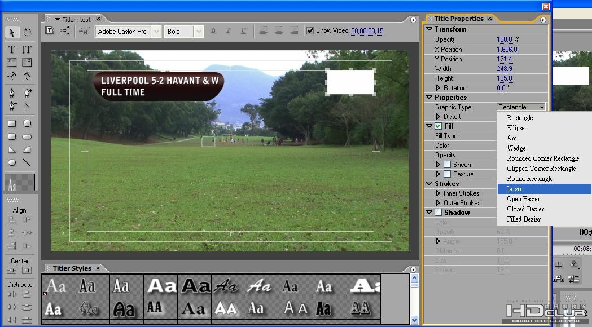Align text right
592x327 pixels.
[x=294, y=30]
